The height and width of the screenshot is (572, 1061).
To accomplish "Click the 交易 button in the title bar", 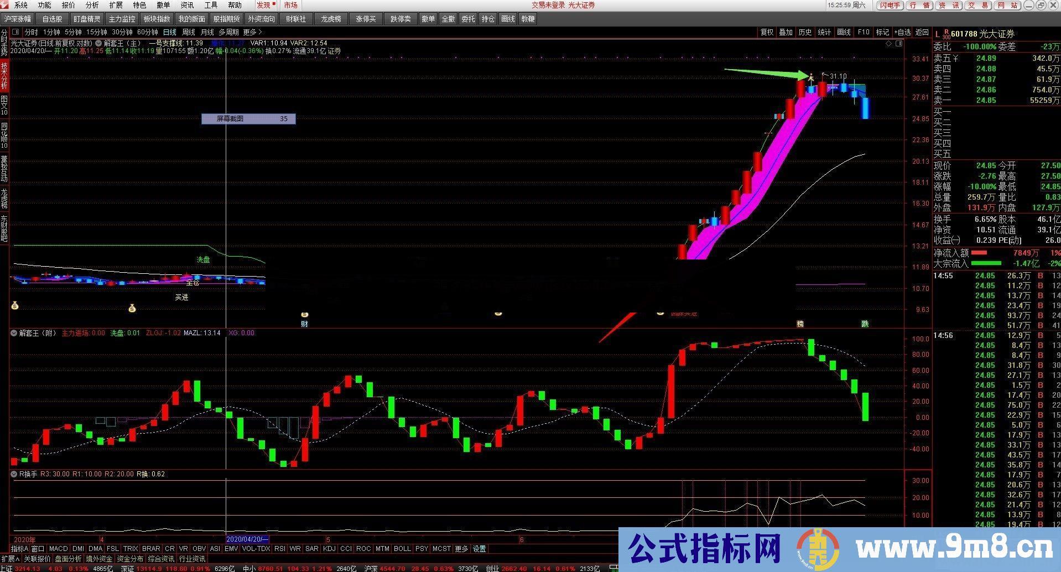I will (977, 6).
